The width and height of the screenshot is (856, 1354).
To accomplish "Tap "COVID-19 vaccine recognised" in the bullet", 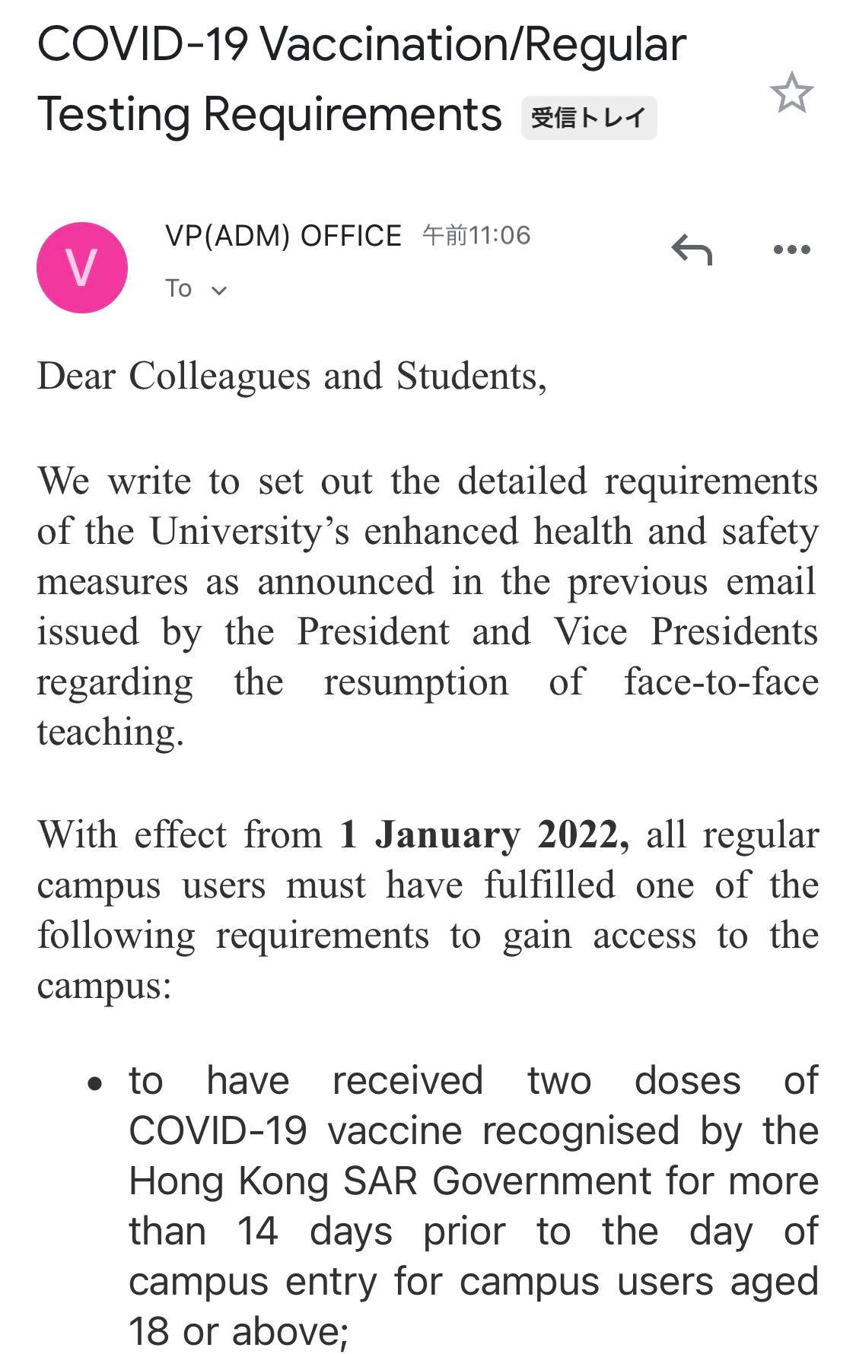I will coord(403,1131).
